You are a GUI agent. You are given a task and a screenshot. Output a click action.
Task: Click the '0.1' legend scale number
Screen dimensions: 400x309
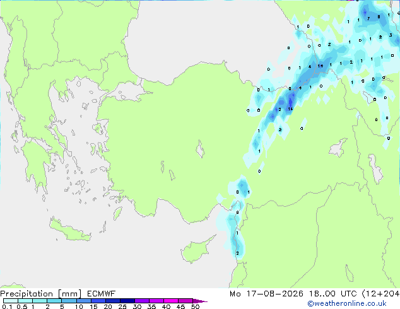7,306
